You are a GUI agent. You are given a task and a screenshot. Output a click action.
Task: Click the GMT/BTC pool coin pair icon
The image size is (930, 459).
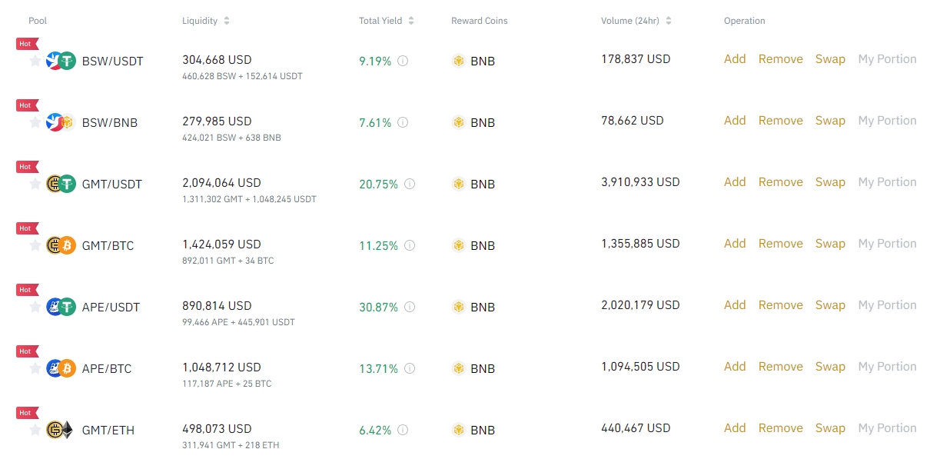(x=61, y=245)
